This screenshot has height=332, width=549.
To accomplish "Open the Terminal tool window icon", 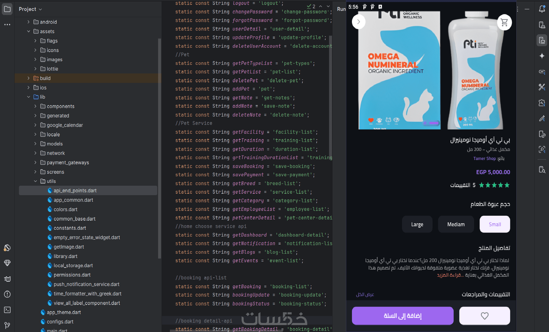I will coord(7,310).
